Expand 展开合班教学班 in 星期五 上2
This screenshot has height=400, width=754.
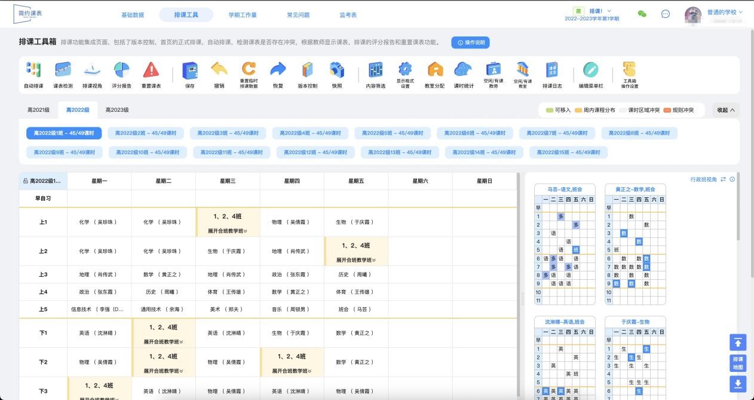pos(356,260)
